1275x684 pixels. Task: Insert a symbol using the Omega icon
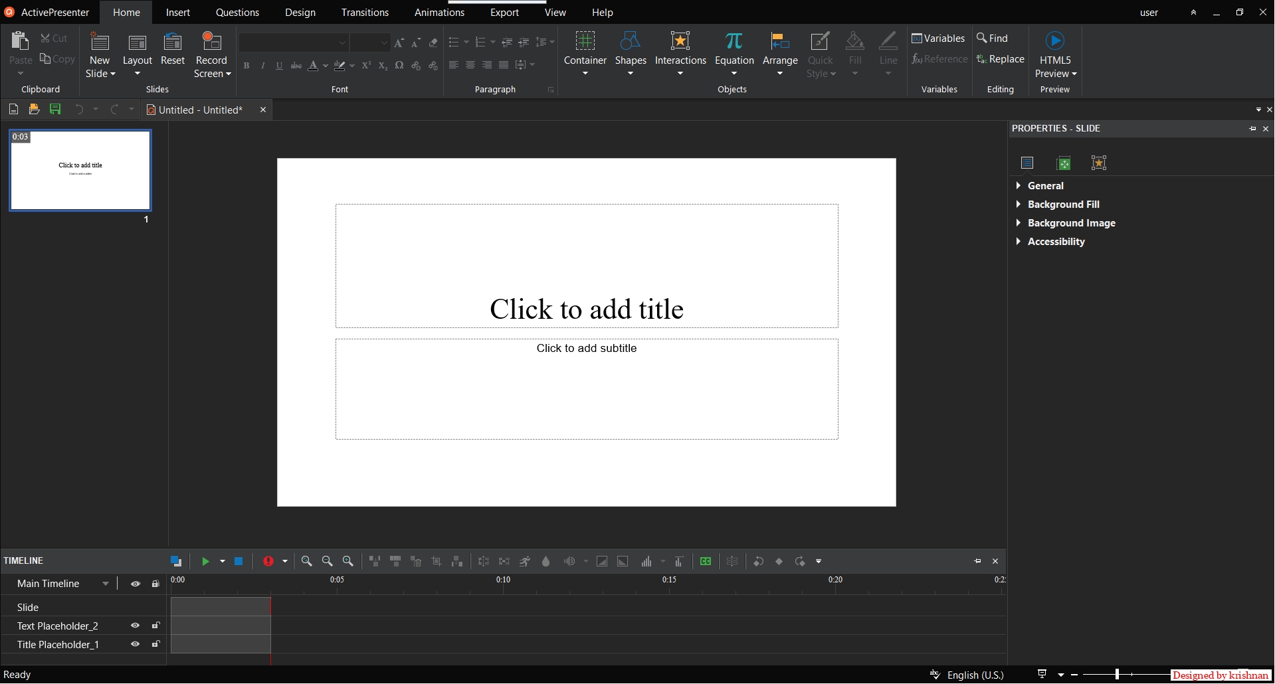click(399, 65)
